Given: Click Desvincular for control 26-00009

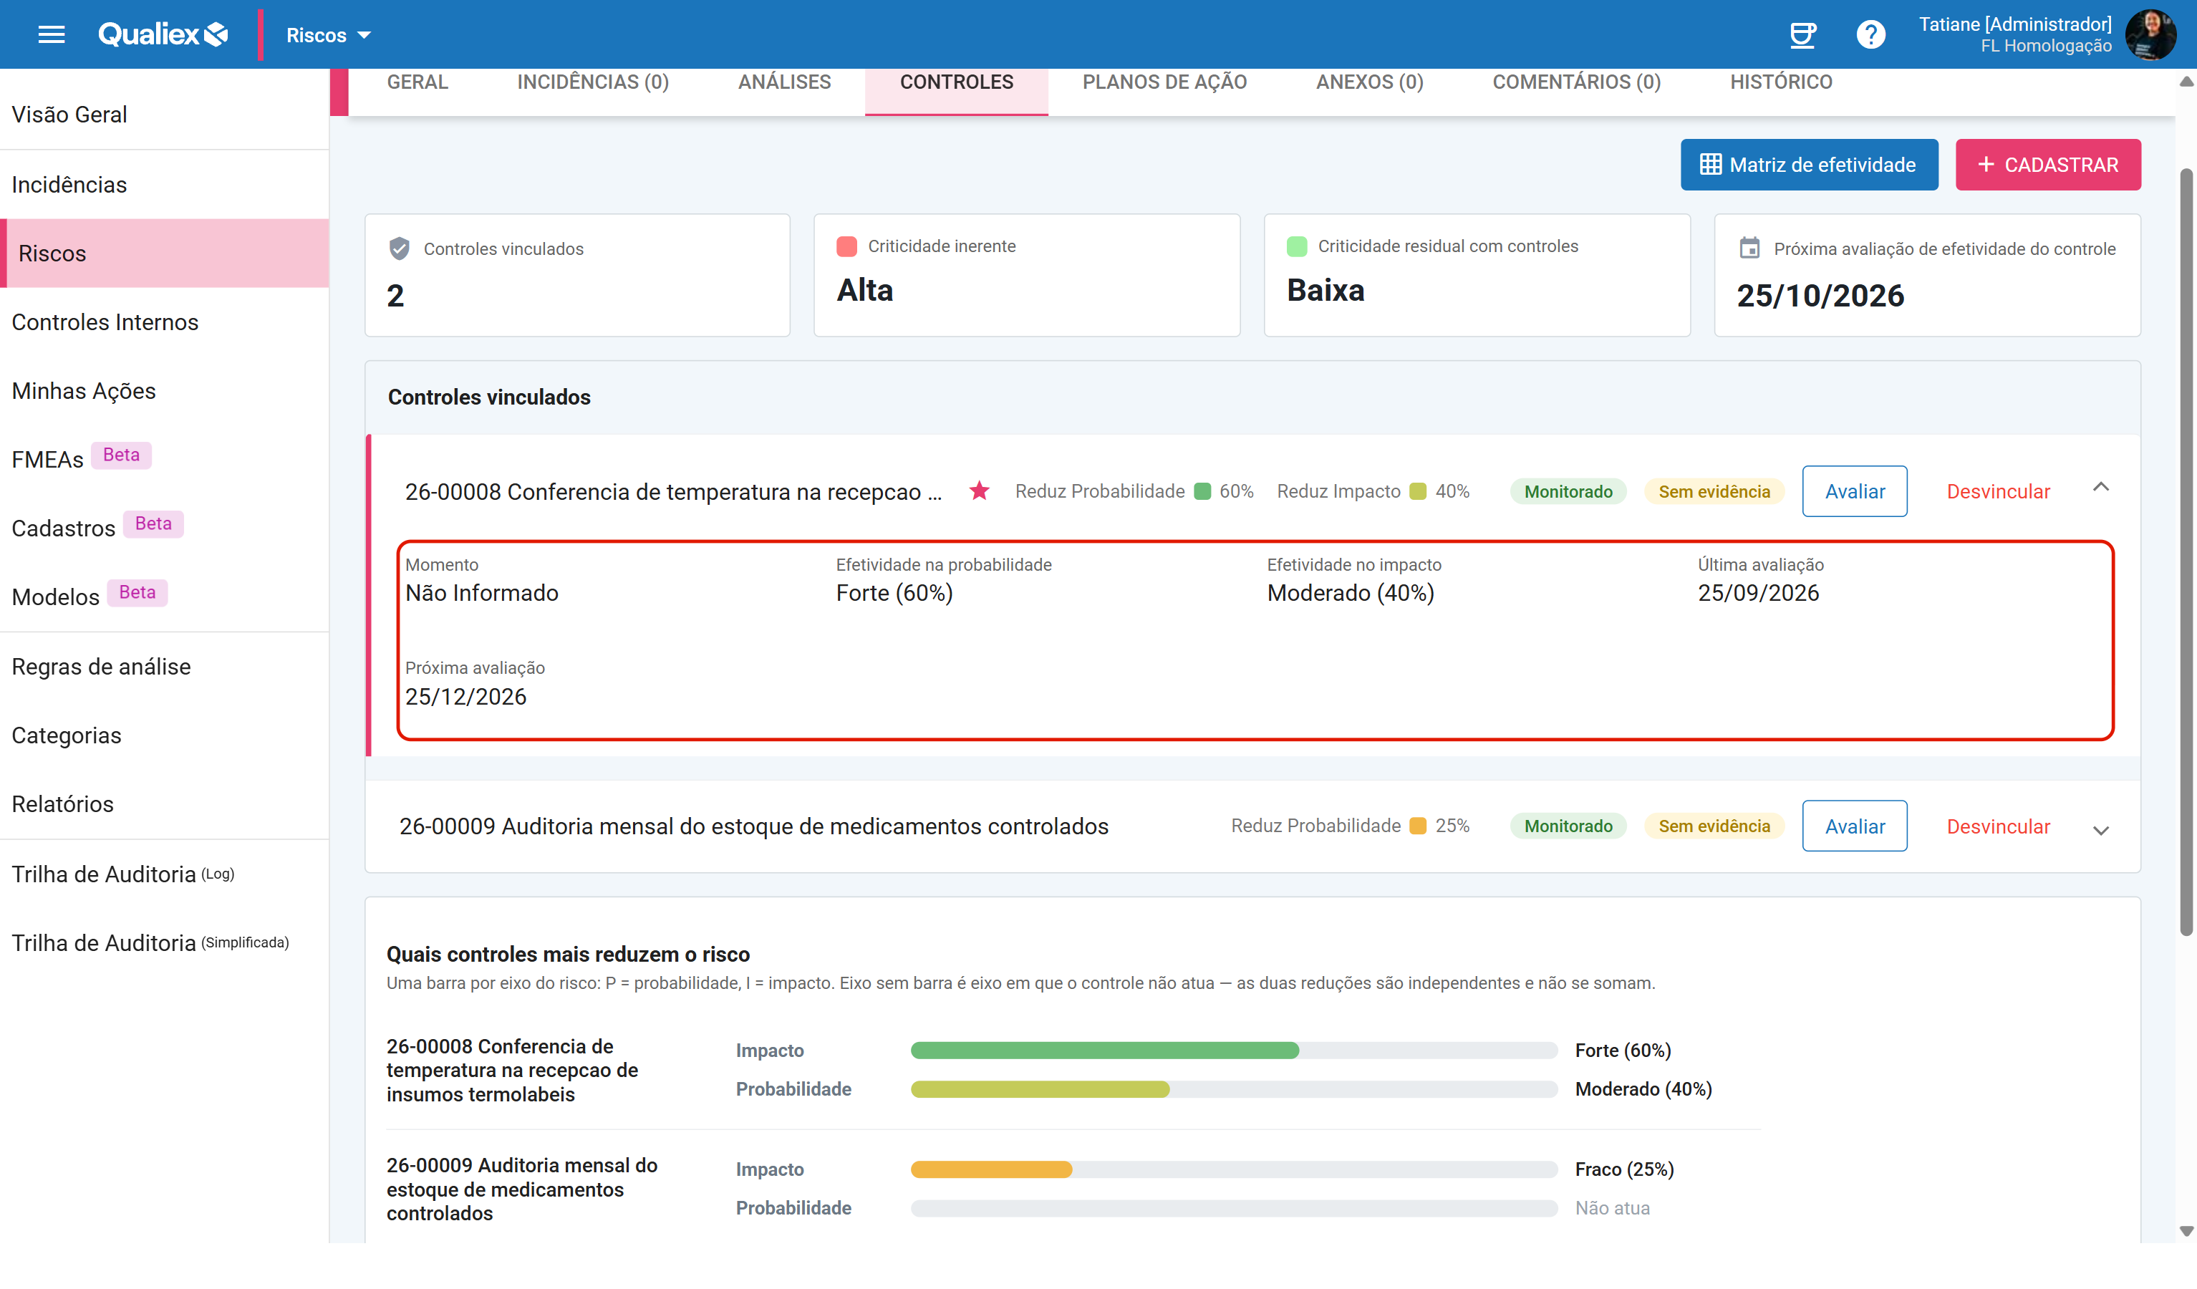Looking at the screenshot, I should tap(1998, 826).
